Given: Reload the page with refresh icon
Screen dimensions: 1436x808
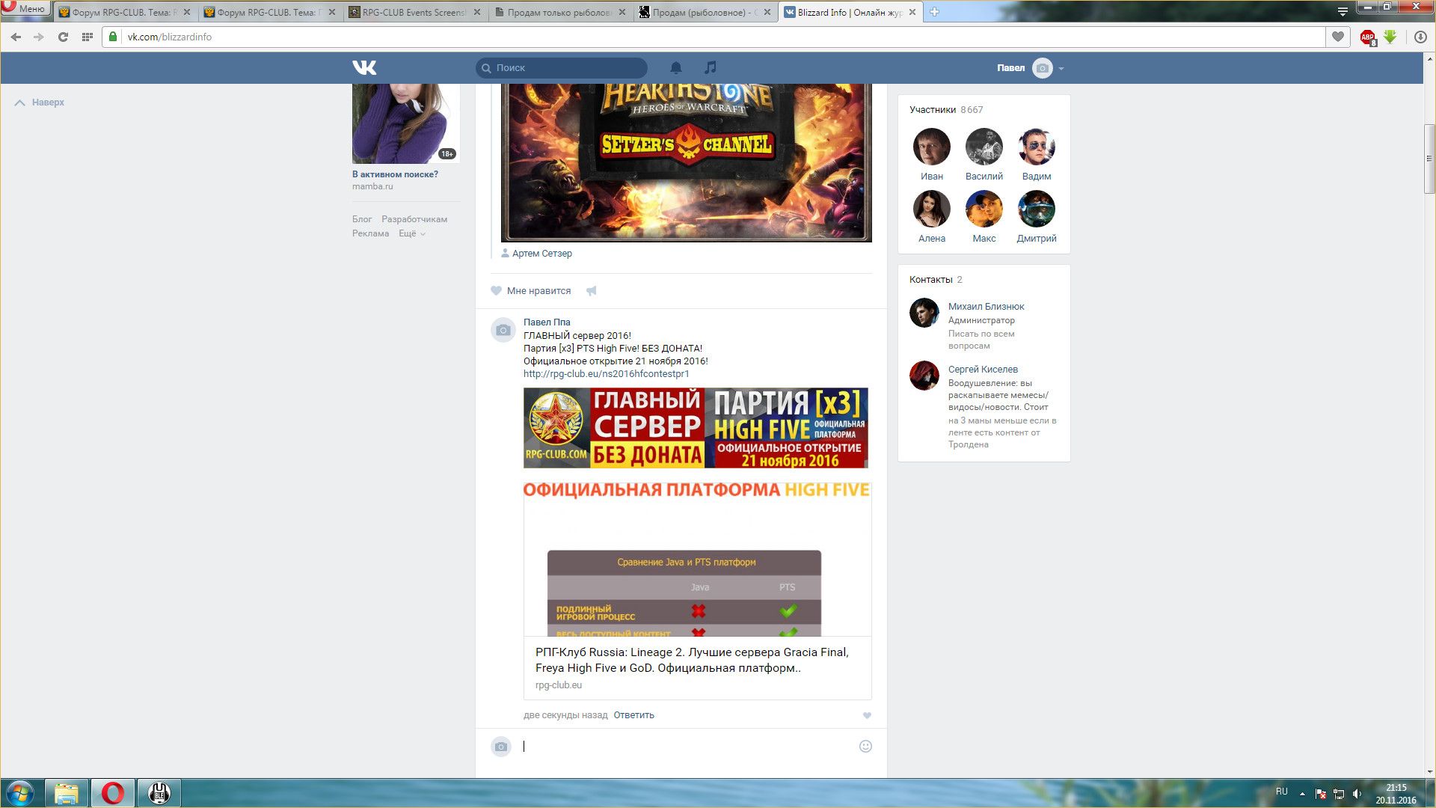Looking at the screenshot, I should [63, 37].
